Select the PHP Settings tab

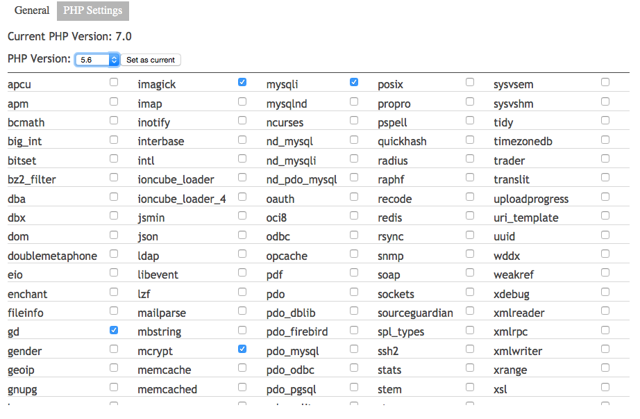click(93, 10)
